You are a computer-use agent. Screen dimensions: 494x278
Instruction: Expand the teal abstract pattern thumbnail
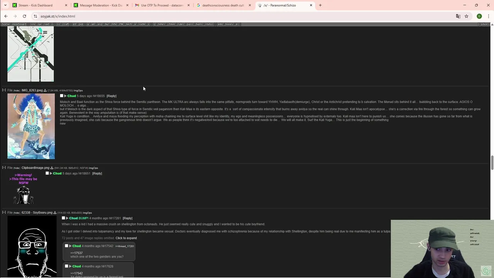coord(30,54)
